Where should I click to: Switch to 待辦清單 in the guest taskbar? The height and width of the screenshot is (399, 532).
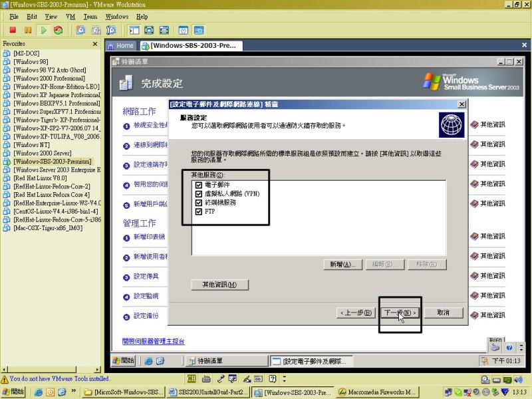pyautogui.click(x=226, y=361)
